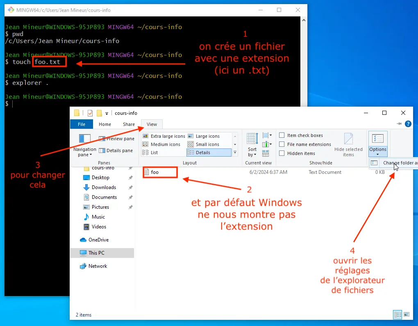Open the File menu tab
This screenshot has width=418, height=326.
point(82,124)
